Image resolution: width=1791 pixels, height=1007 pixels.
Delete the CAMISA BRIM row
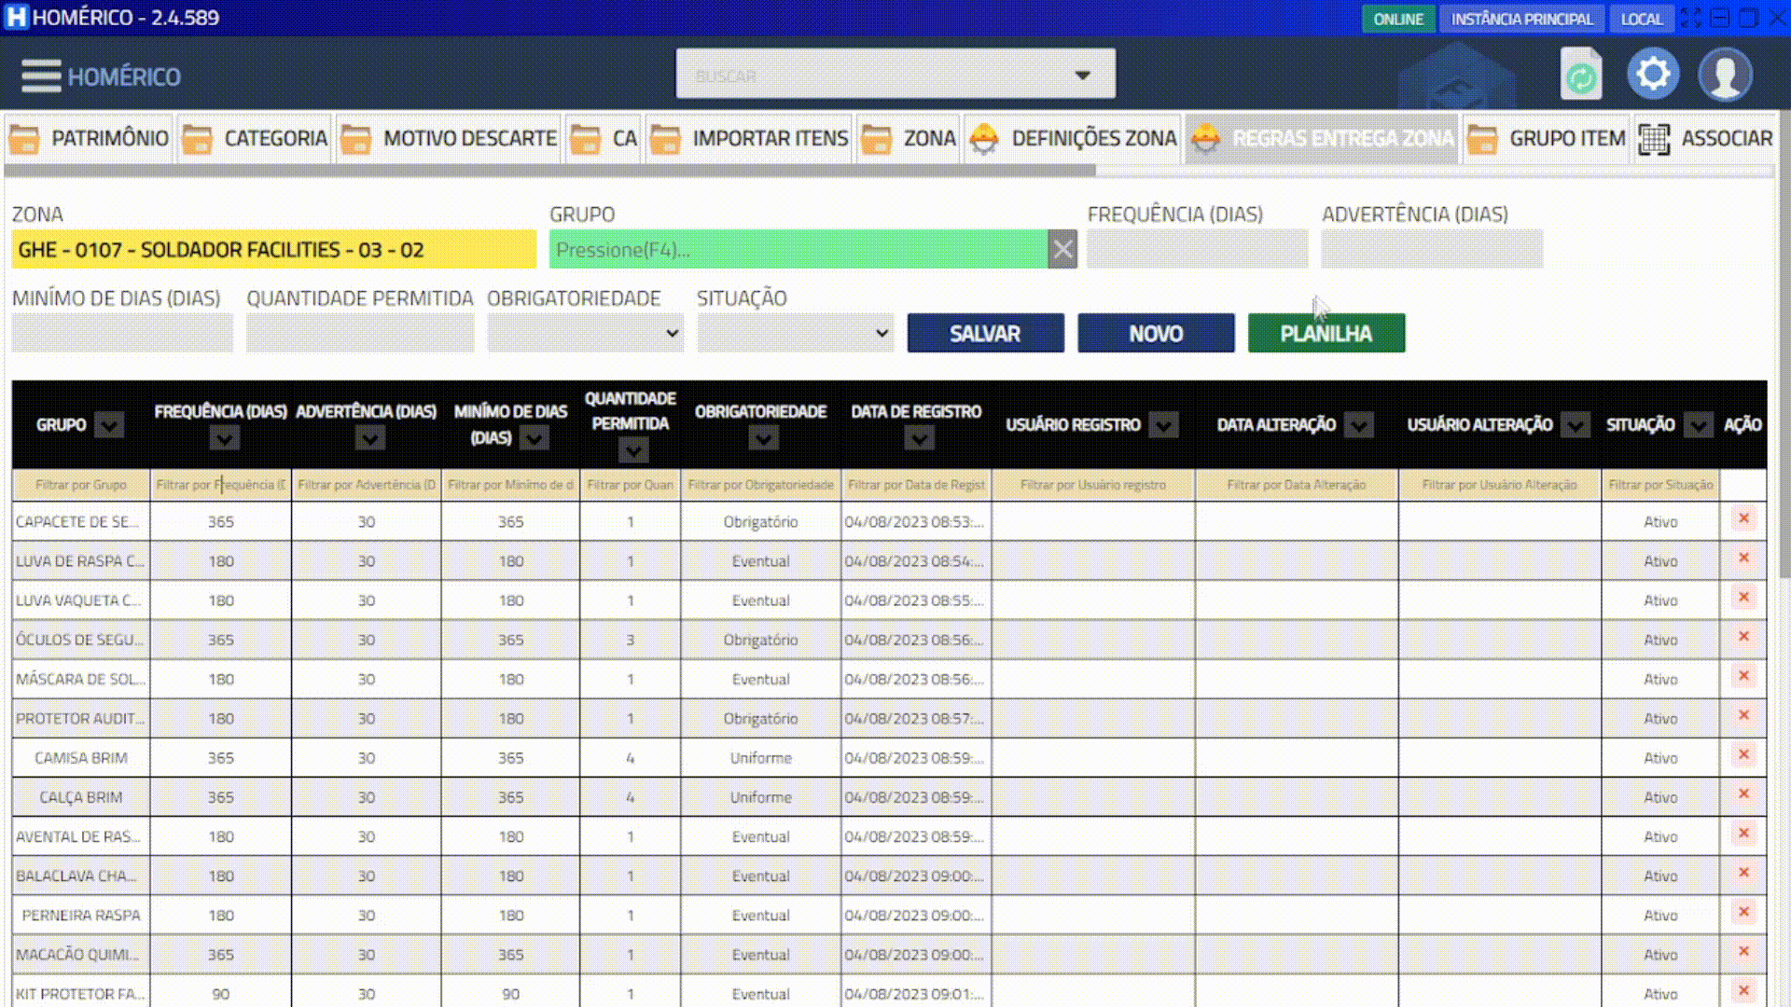pyautogui.click(x=1742, y=754)
